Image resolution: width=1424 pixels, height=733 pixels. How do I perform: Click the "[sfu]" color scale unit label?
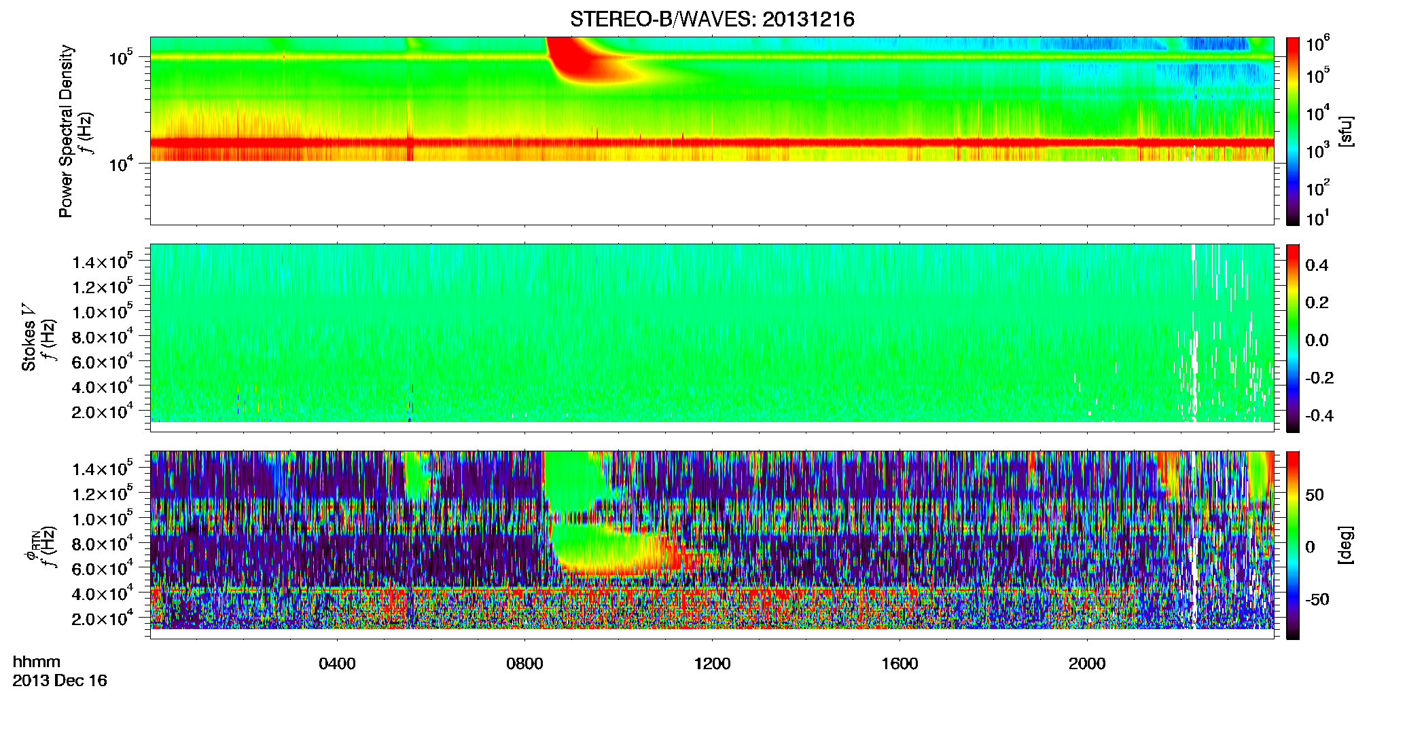point(1346,131)
